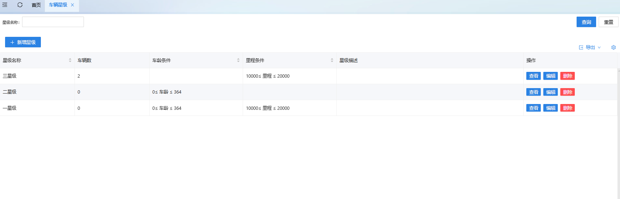This screenshot has width=620, height=199.
Task: Edit the 二星级 row
Action: coord(550,92)
